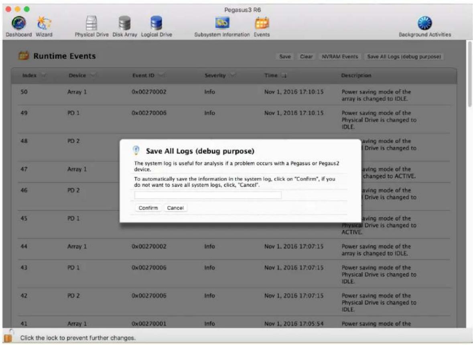Click Event ID 0x00270002 in row 50

[149, 92]
